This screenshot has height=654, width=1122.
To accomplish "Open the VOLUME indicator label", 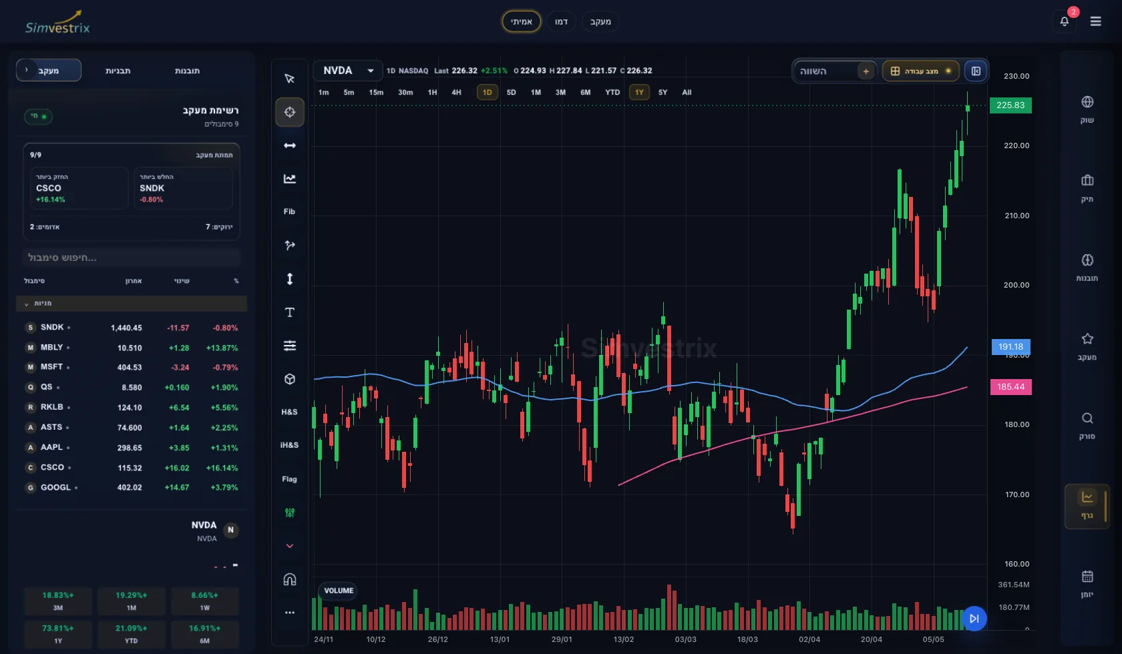I will 339,591.
